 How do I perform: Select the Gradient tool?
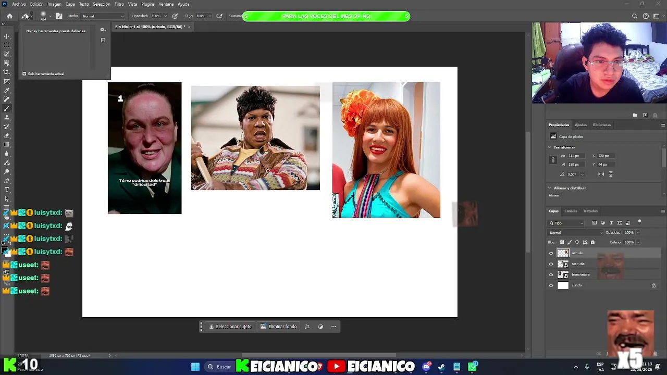coord(7,145)
